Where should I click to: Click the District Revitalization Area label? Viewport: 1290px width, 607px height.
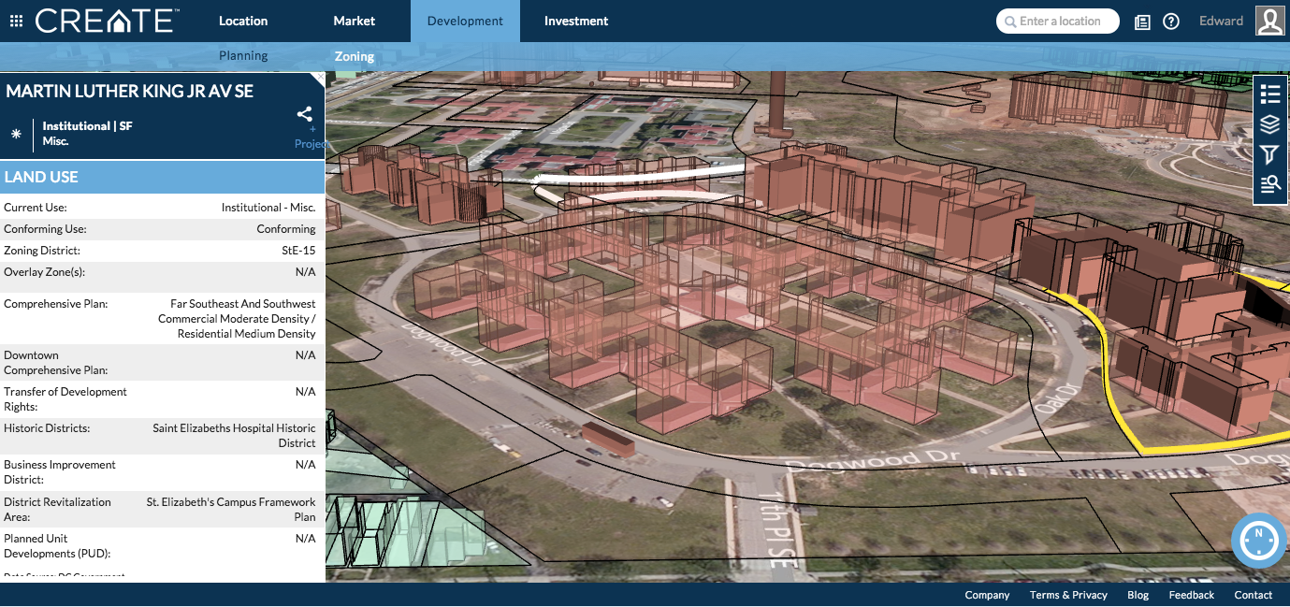[x=59, y=510]
